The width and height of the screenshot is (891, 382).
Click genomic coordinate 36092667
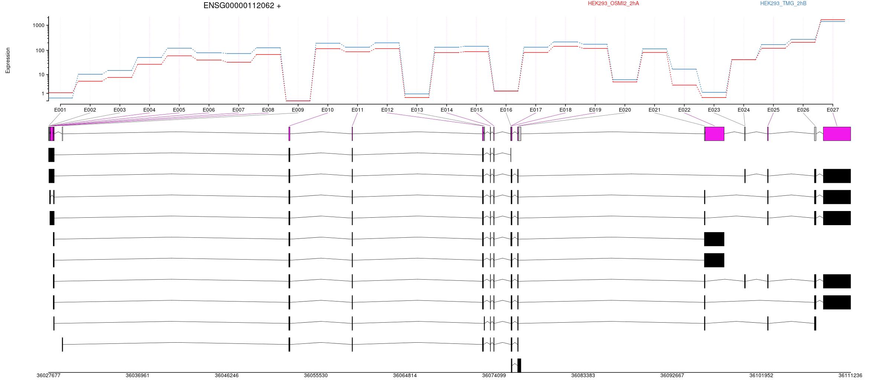click(x=672, y=375)
